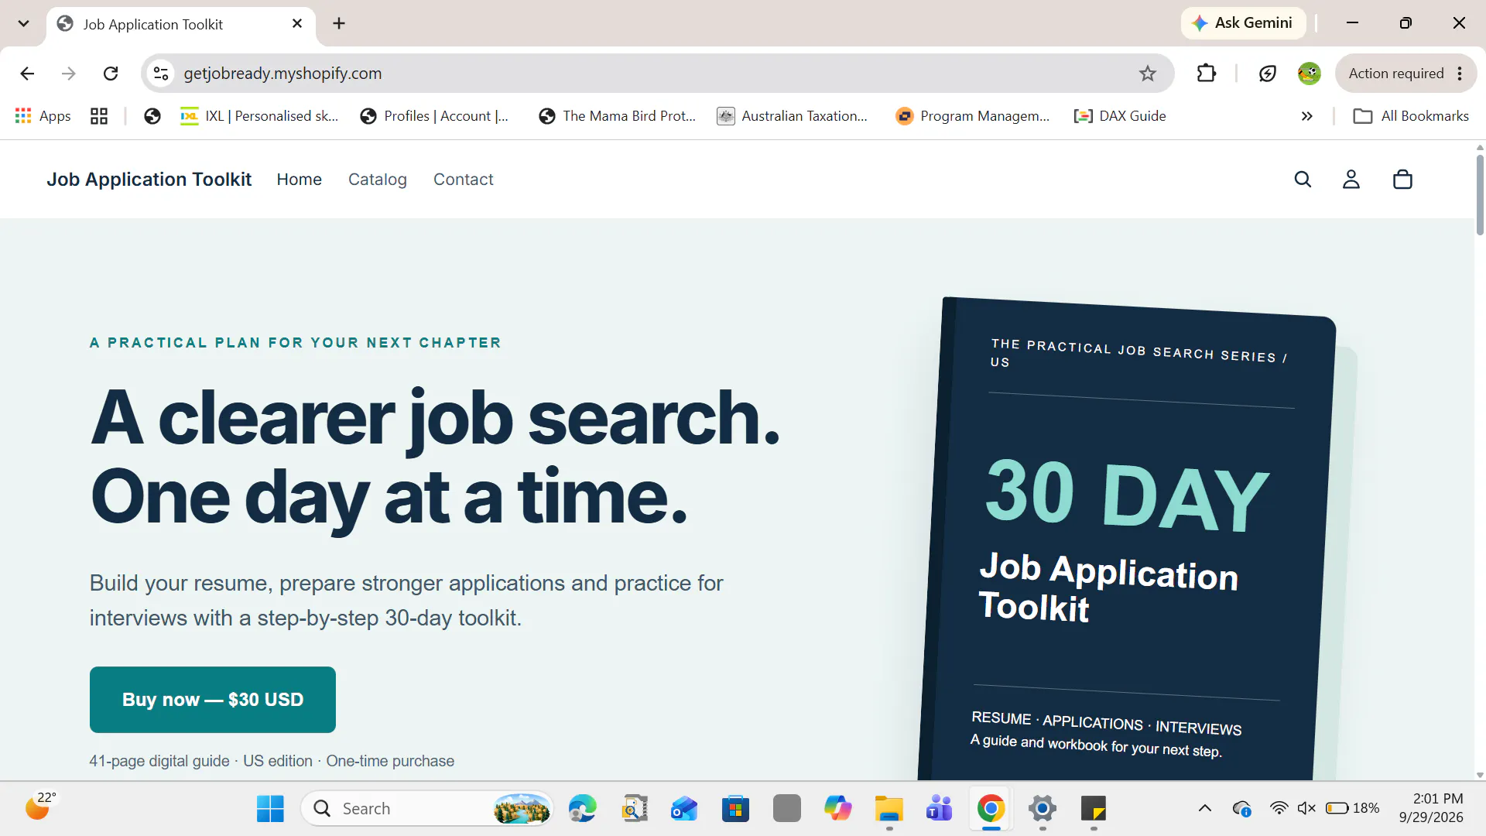Open the DAX Guide bookmark
Viewport: 1486px width, 836px height.
pyautogui.click(x=1120, y=116)
